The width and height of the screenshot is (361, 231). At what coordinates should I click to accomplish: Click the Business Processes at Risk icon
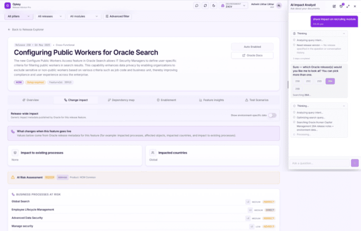(x=13, y=194)
